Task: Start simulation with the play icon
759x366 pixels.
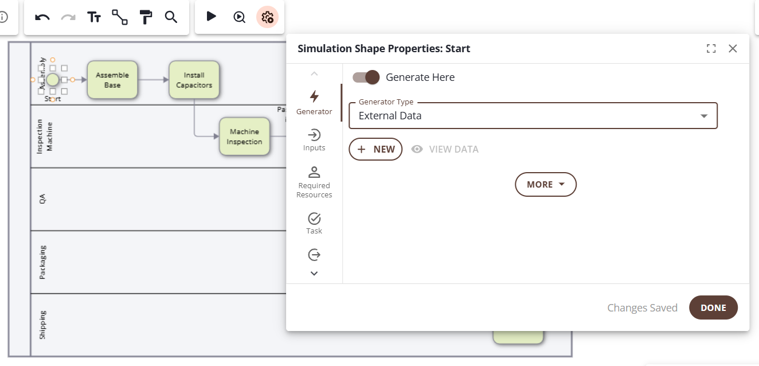Action: [212, 17]
